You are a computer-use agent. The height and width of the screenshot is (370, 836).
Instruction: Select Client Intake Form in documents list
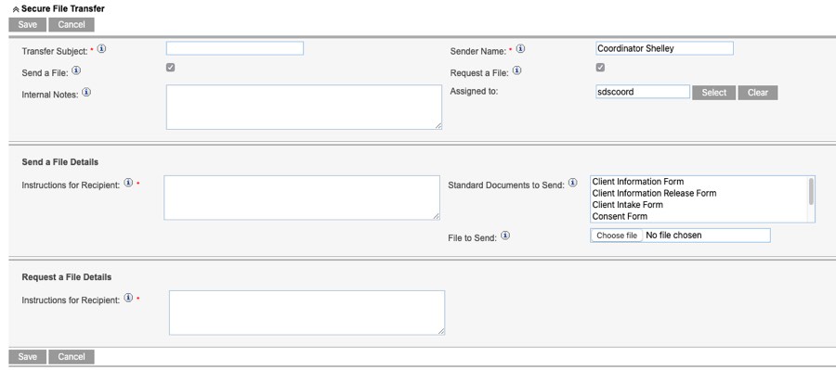point(628,205)
